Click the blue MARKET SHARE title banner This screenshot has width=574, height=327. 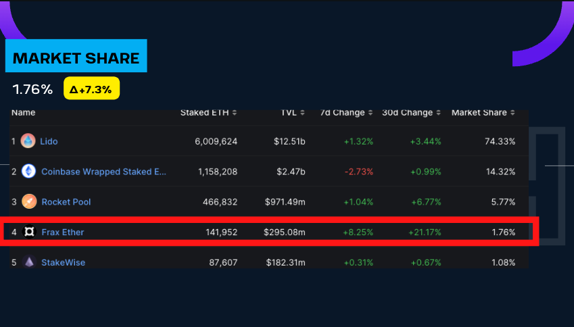tap(76, 58)
